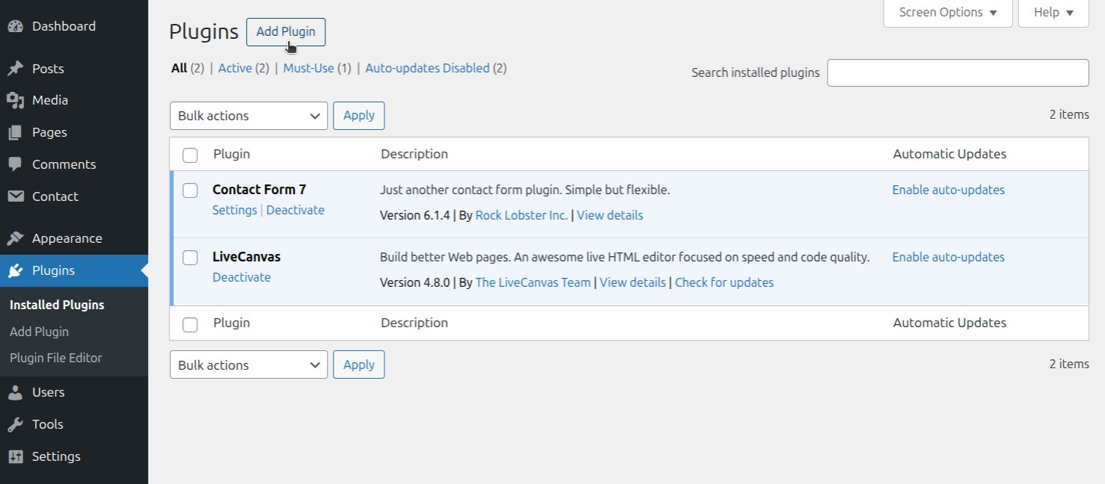The image size is (1105, 484).
Task: Expand the Screen Options panel
Action: pos(947,13)
